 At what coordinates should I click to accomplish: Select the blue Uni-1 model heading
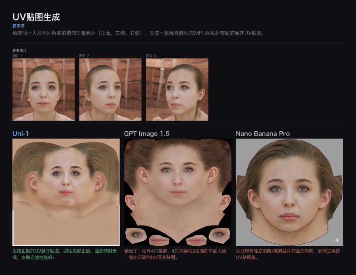(x=21, y=133)
